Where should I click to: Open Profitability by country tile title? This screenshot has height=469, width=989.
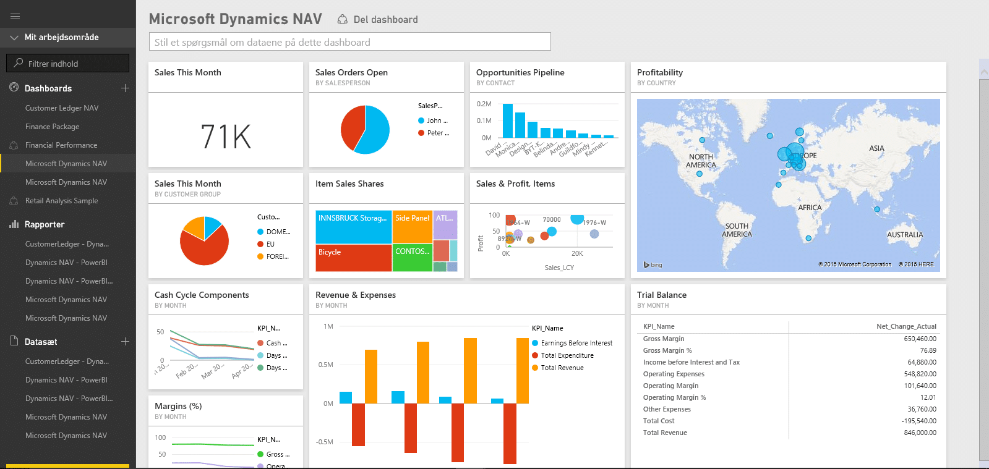(x=660, y=72)
